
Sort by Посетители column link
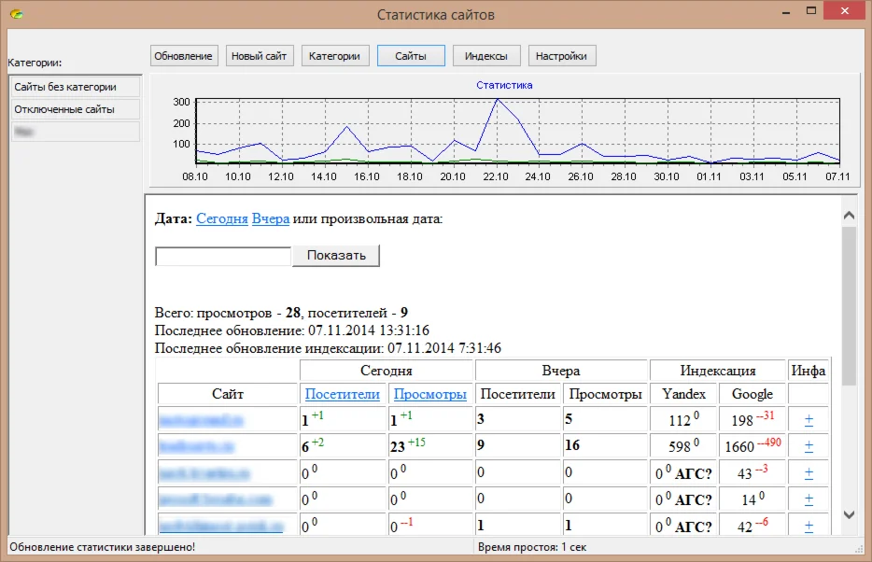[x=342, y=394]
